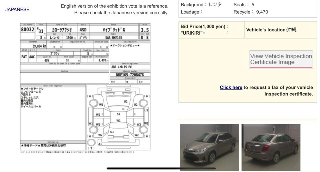The height and width of the screenshot is (172, 320).
Task: Select the 'Loadage' label
Action: point(191,12)
